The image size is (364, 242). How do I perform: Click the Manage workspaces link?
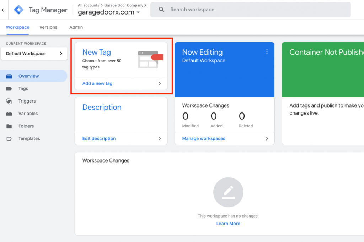point(204,138)
